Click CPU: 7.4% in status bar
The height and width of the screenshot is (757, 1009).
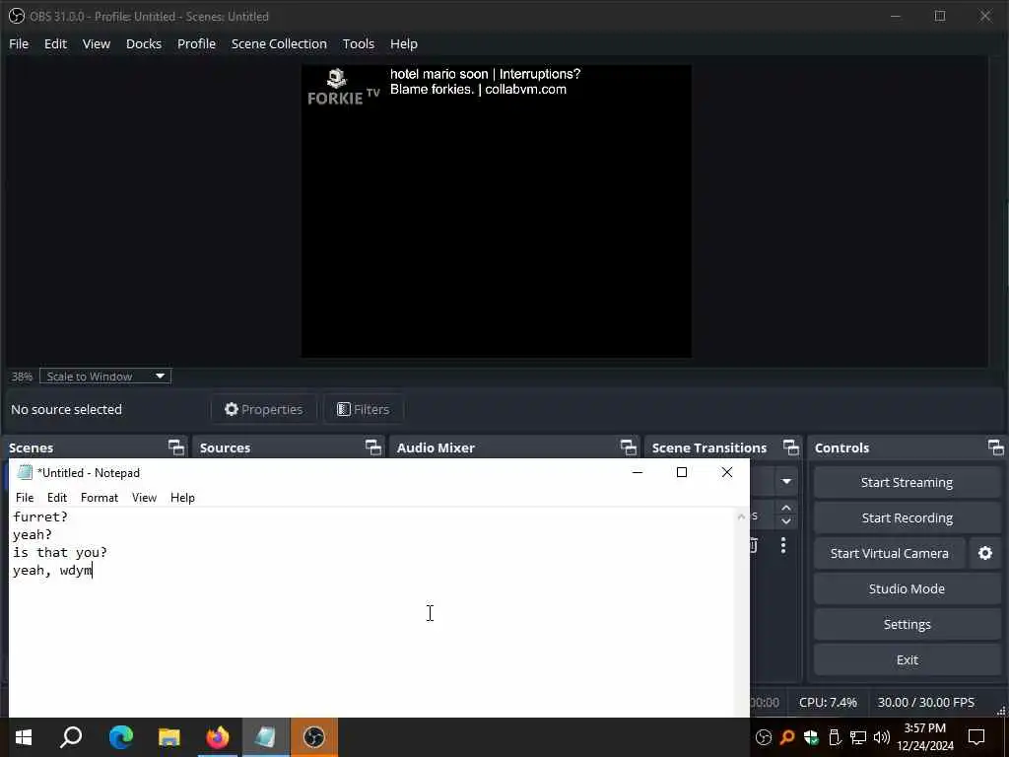(828, 702)
